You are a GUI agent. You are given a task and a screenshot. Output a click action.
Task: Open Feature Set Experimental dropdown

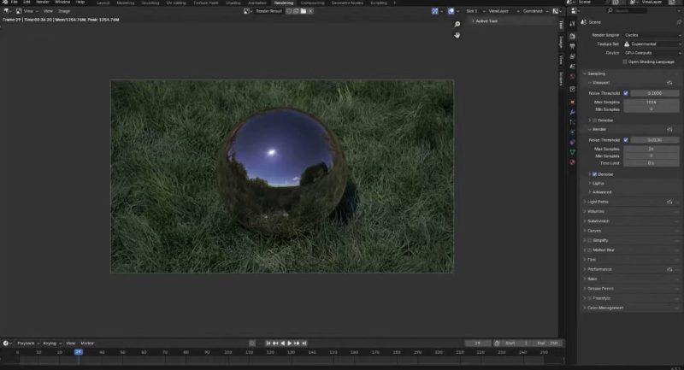point(652,44)
